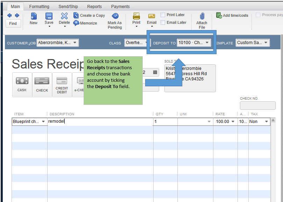This screenshot has width=283, height=202.
Task: Create a New sales receipt
Action: click(x=34, y=19)
